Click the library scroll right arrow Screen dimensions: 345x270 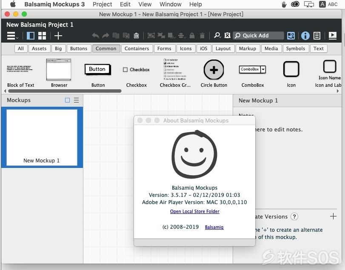[338, 91]
